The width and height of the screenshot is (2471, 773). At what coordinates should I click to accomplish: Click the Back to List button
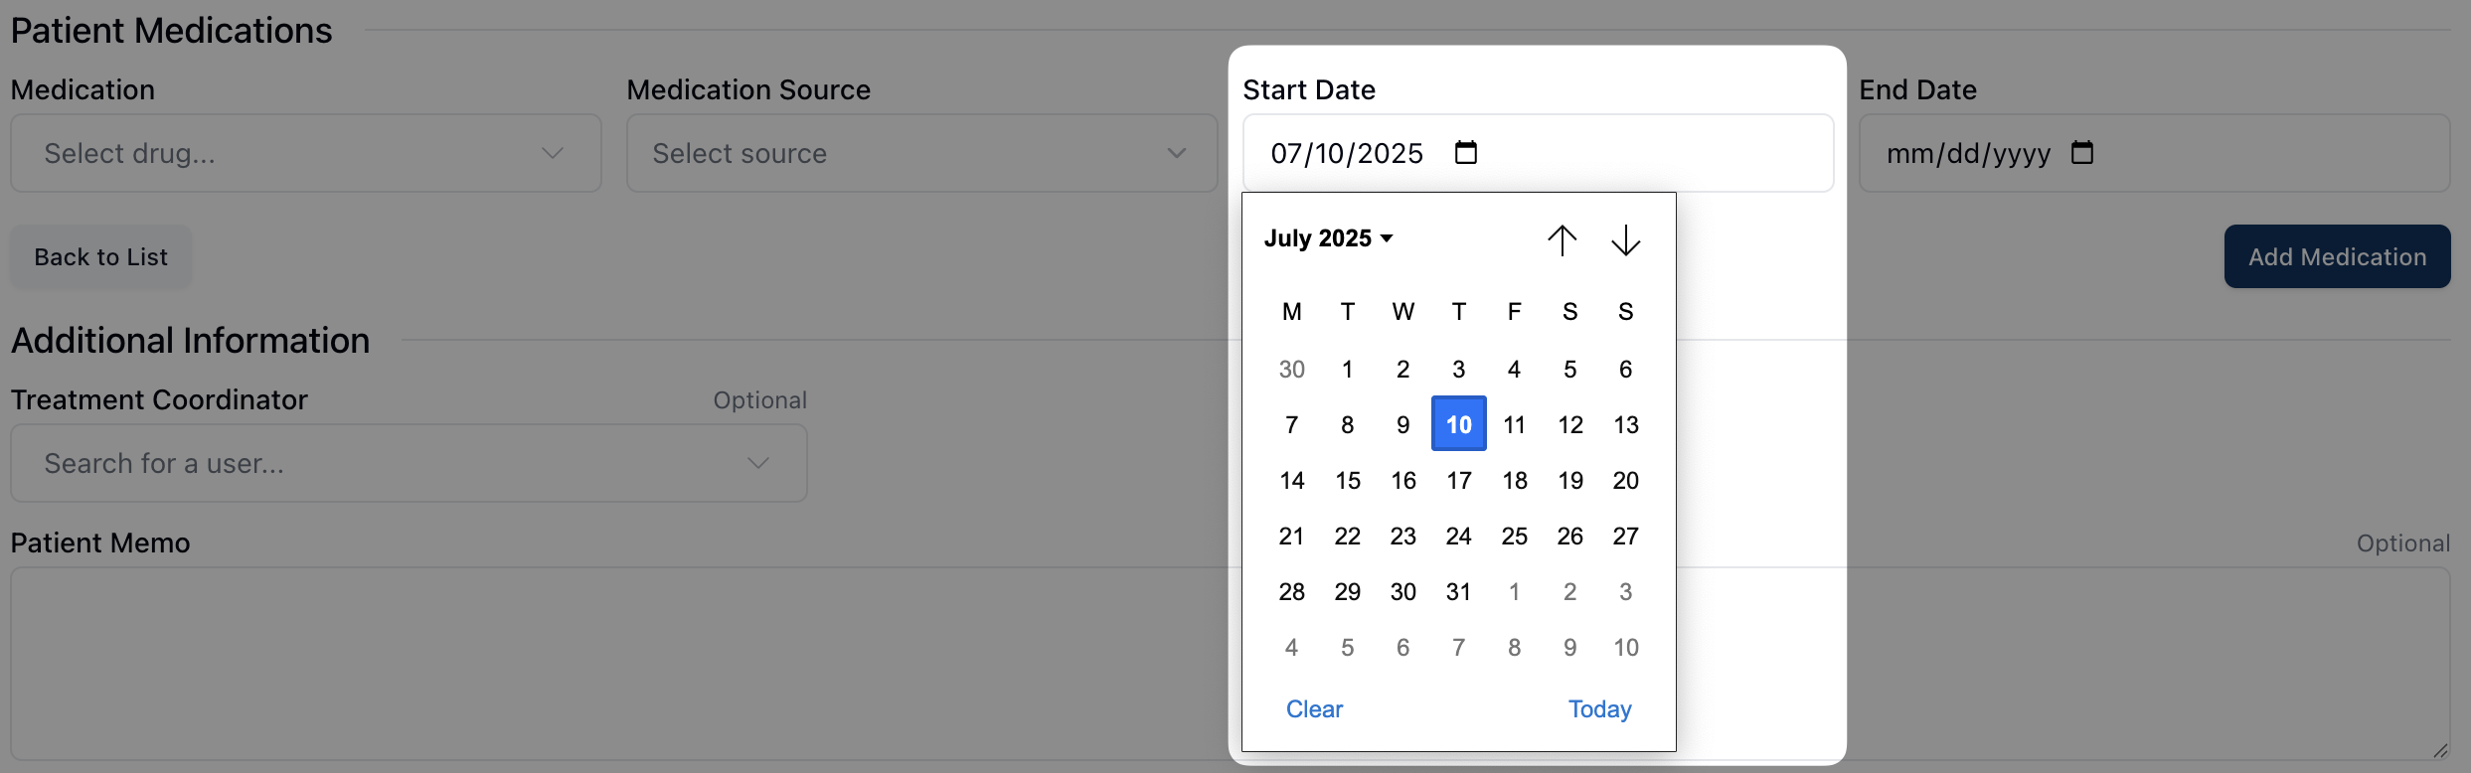[x=100, y=257]
